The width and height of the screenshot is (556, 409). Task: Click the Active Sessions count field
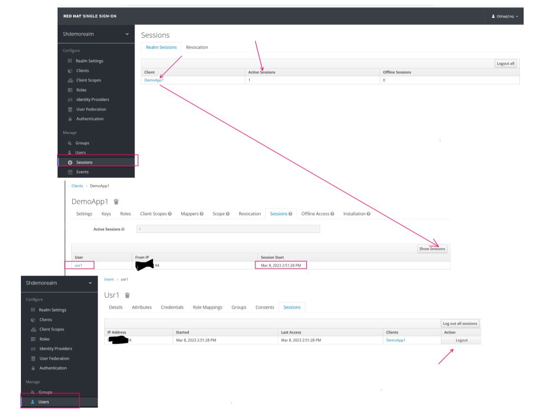(228, 229)
